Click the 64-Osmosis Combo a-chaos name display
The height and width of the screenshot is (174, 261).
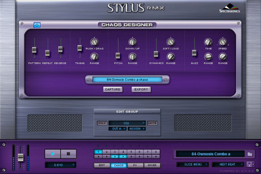click(127, 80)
